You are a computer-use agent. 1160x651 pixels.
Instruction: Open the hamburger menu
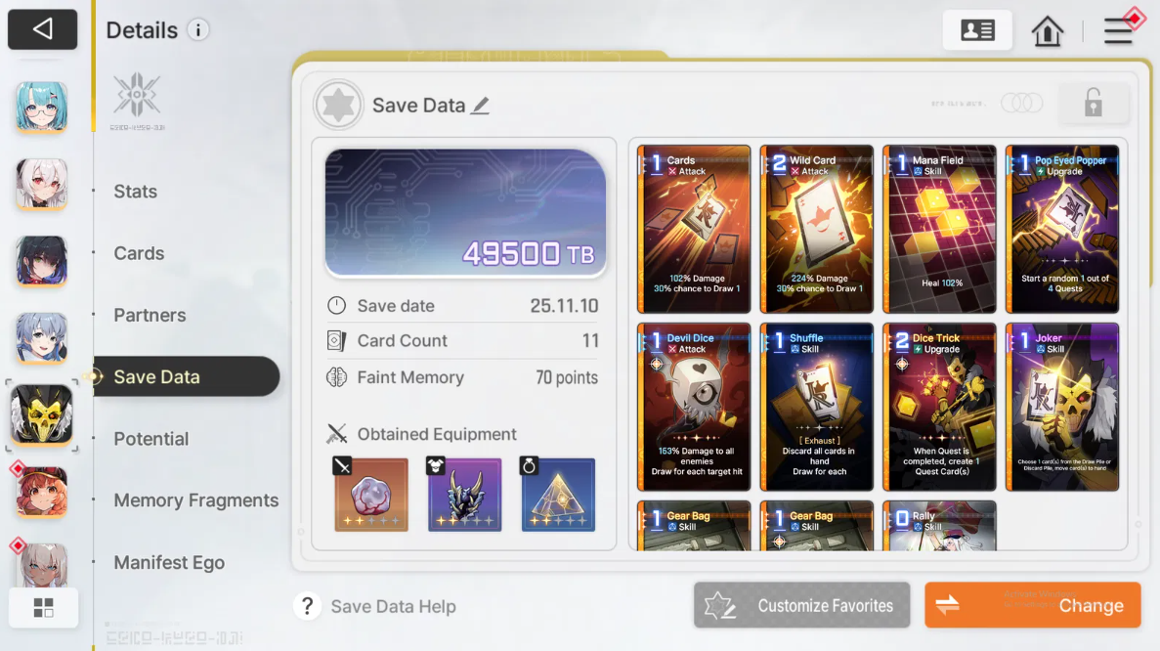pyautogui.click(x=1118, y=31)
